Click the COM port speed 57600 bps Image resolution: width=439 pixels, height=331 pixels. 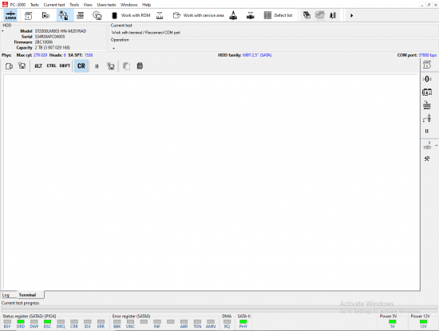[428, 55]
